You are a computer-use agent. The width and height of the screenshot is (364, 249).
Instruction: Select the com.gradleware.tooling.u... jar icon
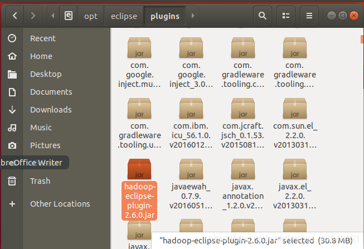pyautogui.click(x=139, y=109)
